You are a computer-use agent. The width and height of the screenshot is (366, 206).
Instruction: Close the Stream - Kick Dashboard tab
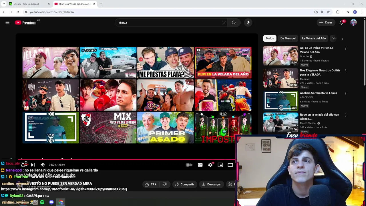click(49, 4)
